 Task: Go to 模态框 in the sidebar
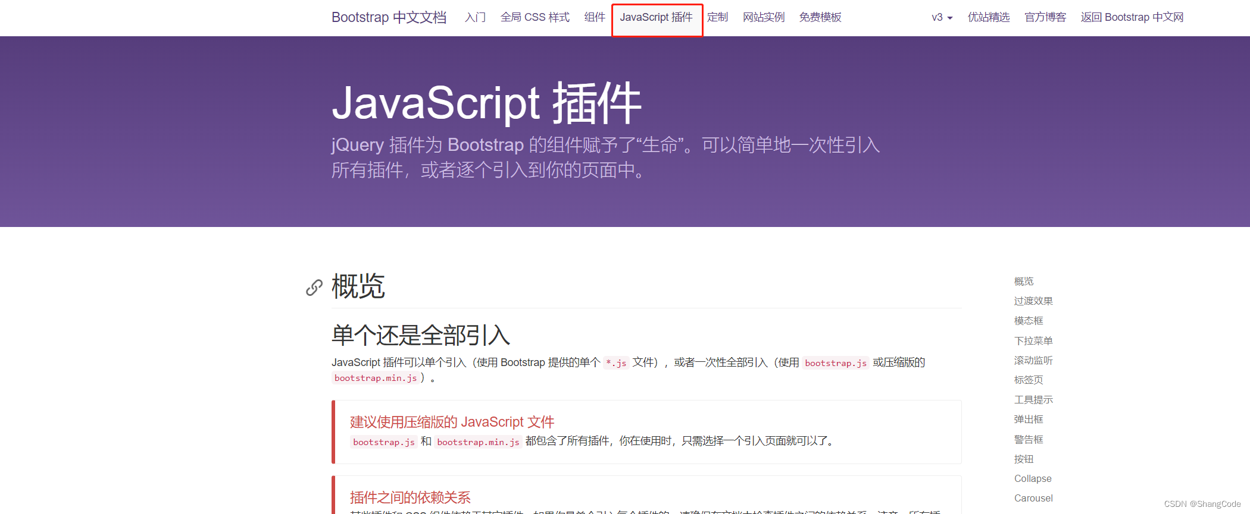pos(1029,321)
